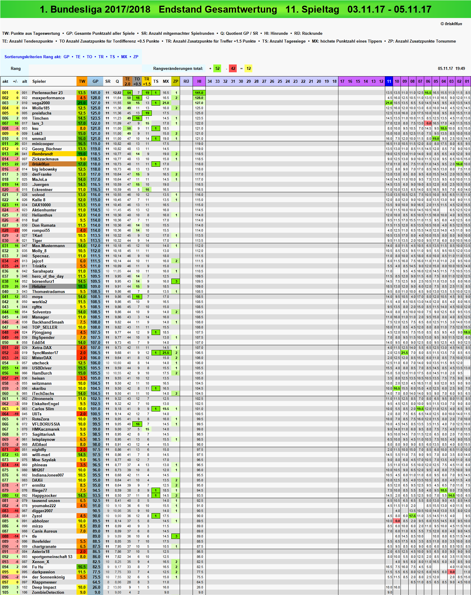Screen dimensions: 471x595
Task: Click Perlensucher 23's GP total 141.0
Action: 95,93
